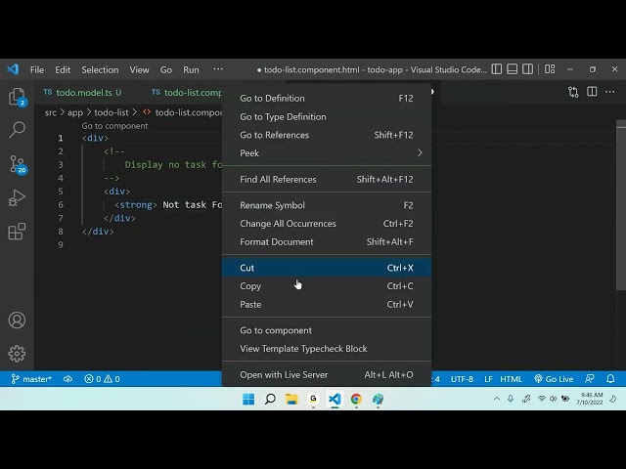Open the Run menu

(x=191, y=69)
